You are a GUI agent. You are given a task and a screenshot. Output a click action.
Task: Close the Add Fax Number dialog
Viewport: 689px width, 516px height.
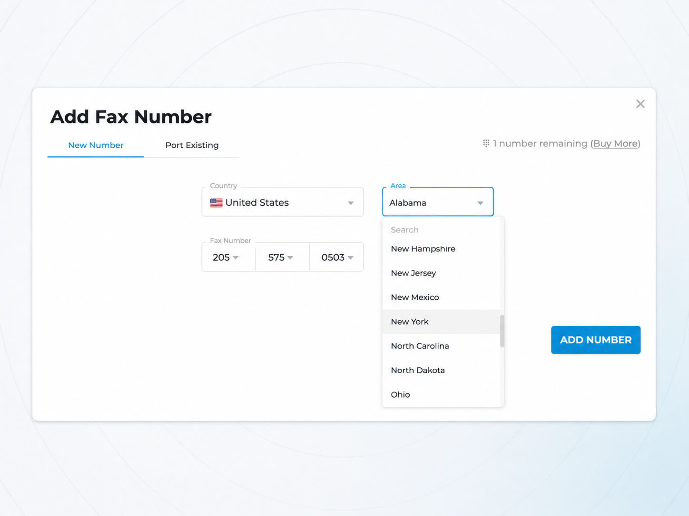pos(640,104)
